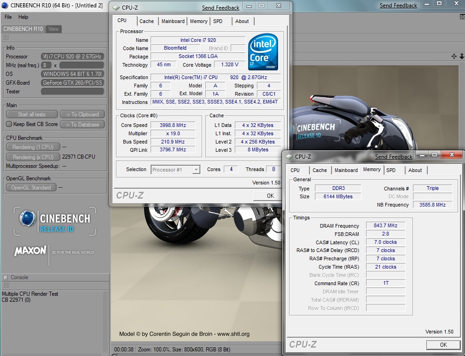
Task: Open the Help menu in Cinebench
Action: coord(23,17)
